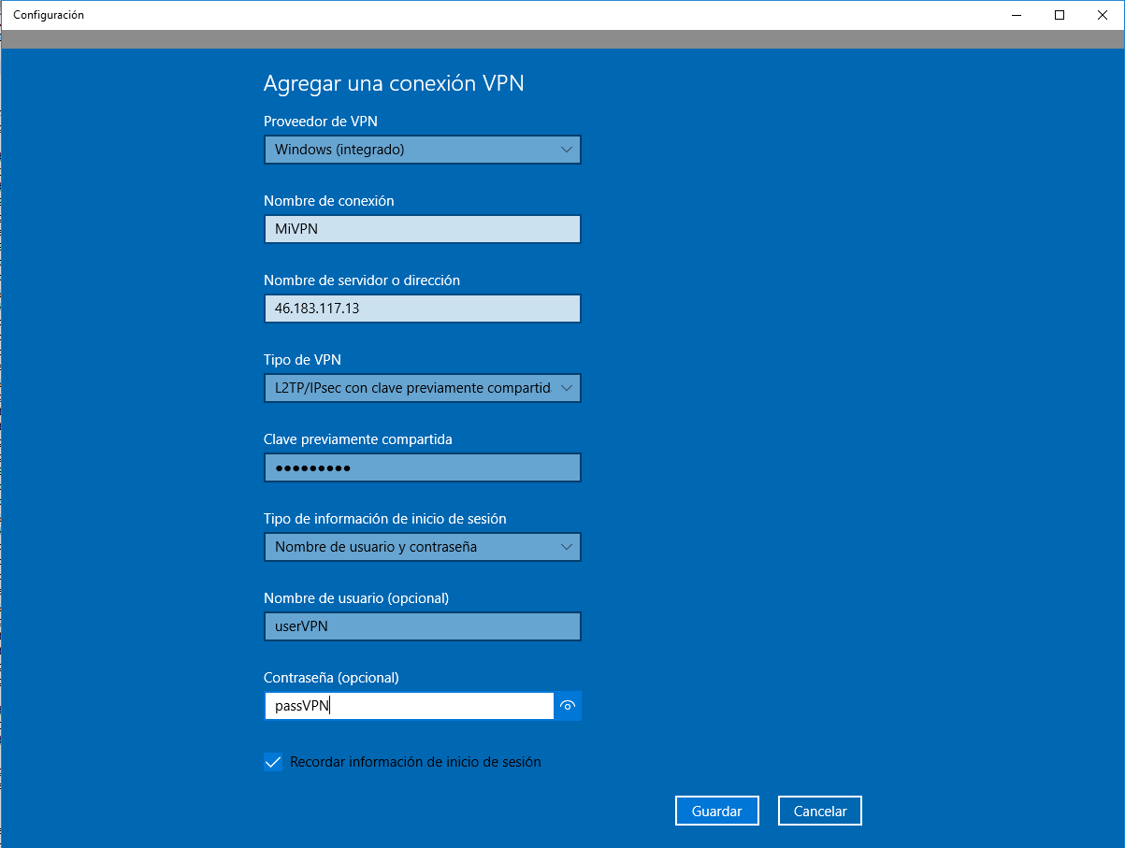Focus the Contraseña field containing passVPN

[409, 706]
